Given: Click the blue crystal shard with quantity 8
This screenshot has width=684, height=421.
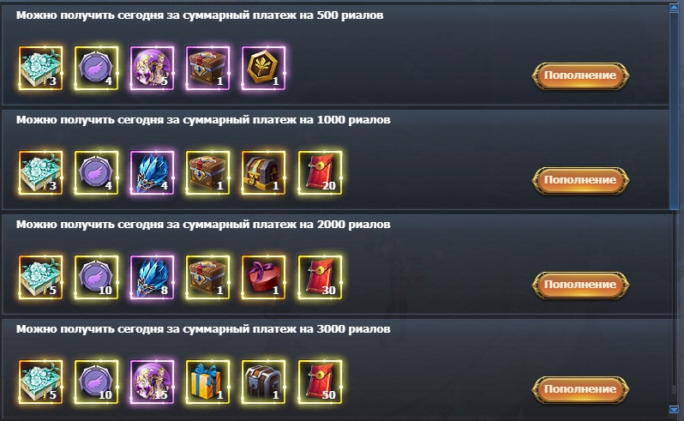Looking at the screenshot, I should point(152,278).
